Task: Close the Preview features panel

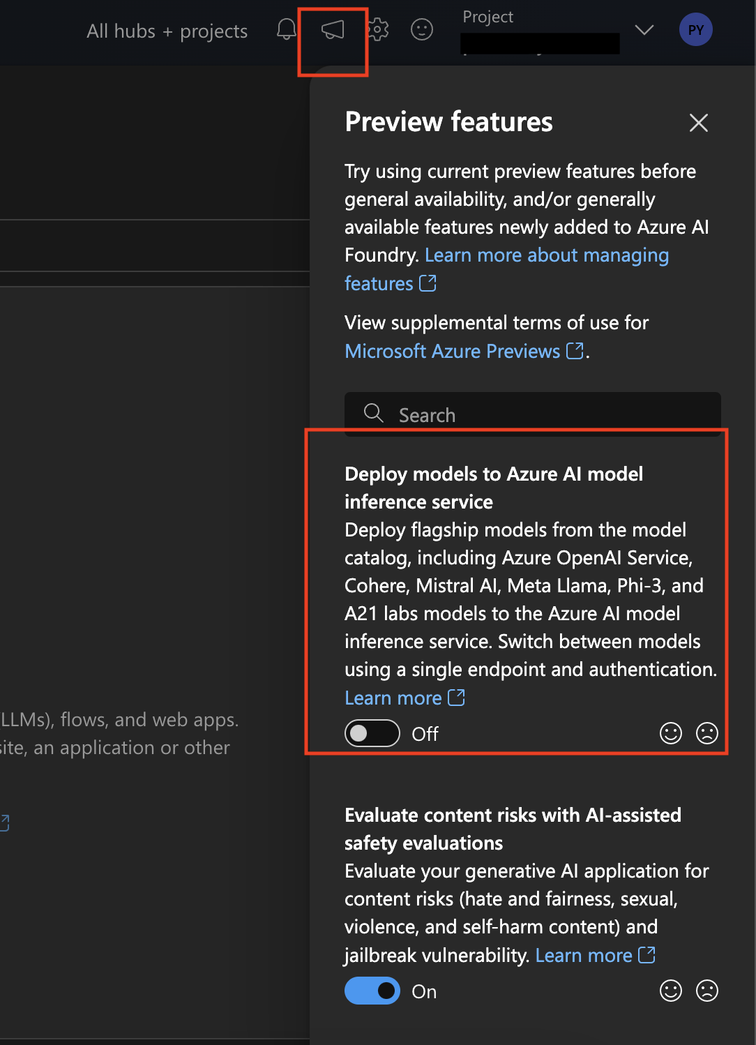Action: [699, 123]
